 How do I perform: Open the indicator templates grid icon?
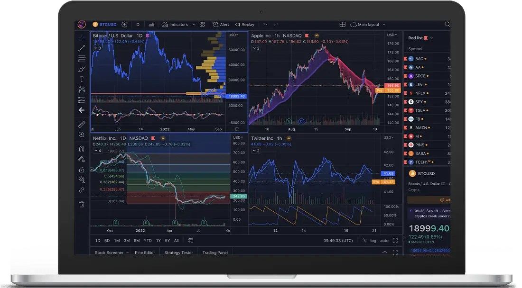click(x=202, y=25)
